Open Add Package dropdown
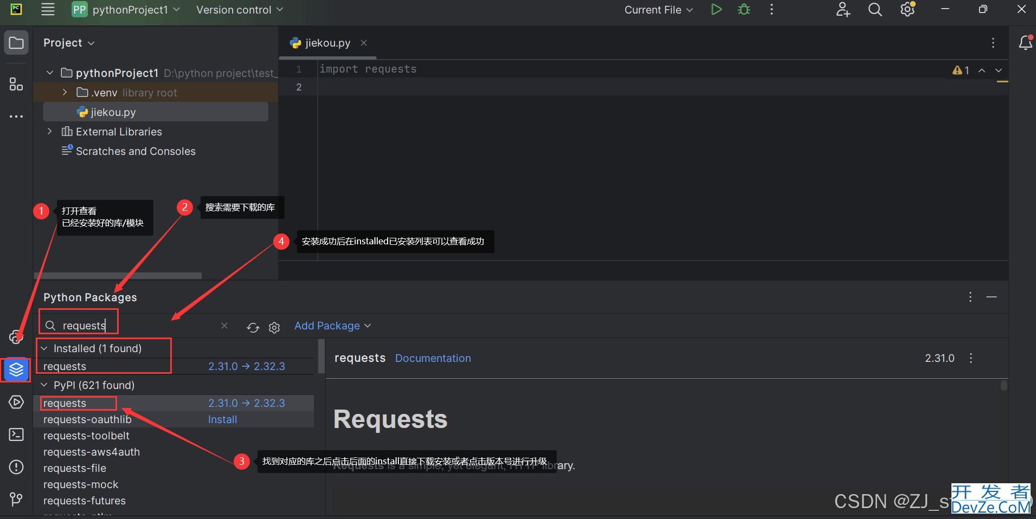1036x519 pixels. [332, 326]
